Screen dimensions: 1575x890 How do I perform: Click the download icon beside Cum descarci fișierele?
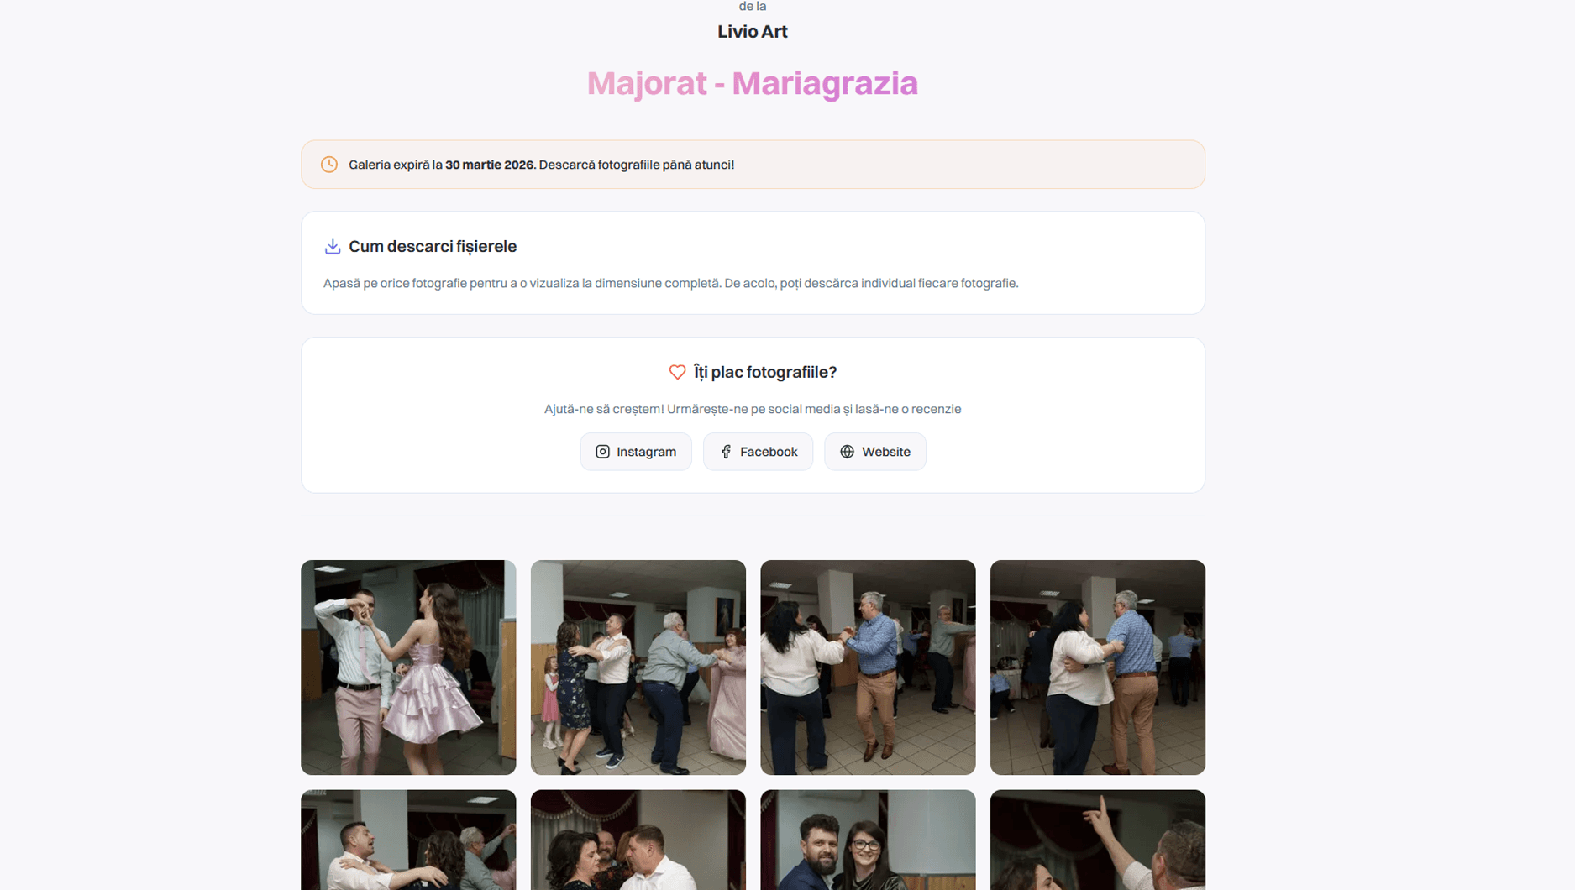tap(333, 246)
